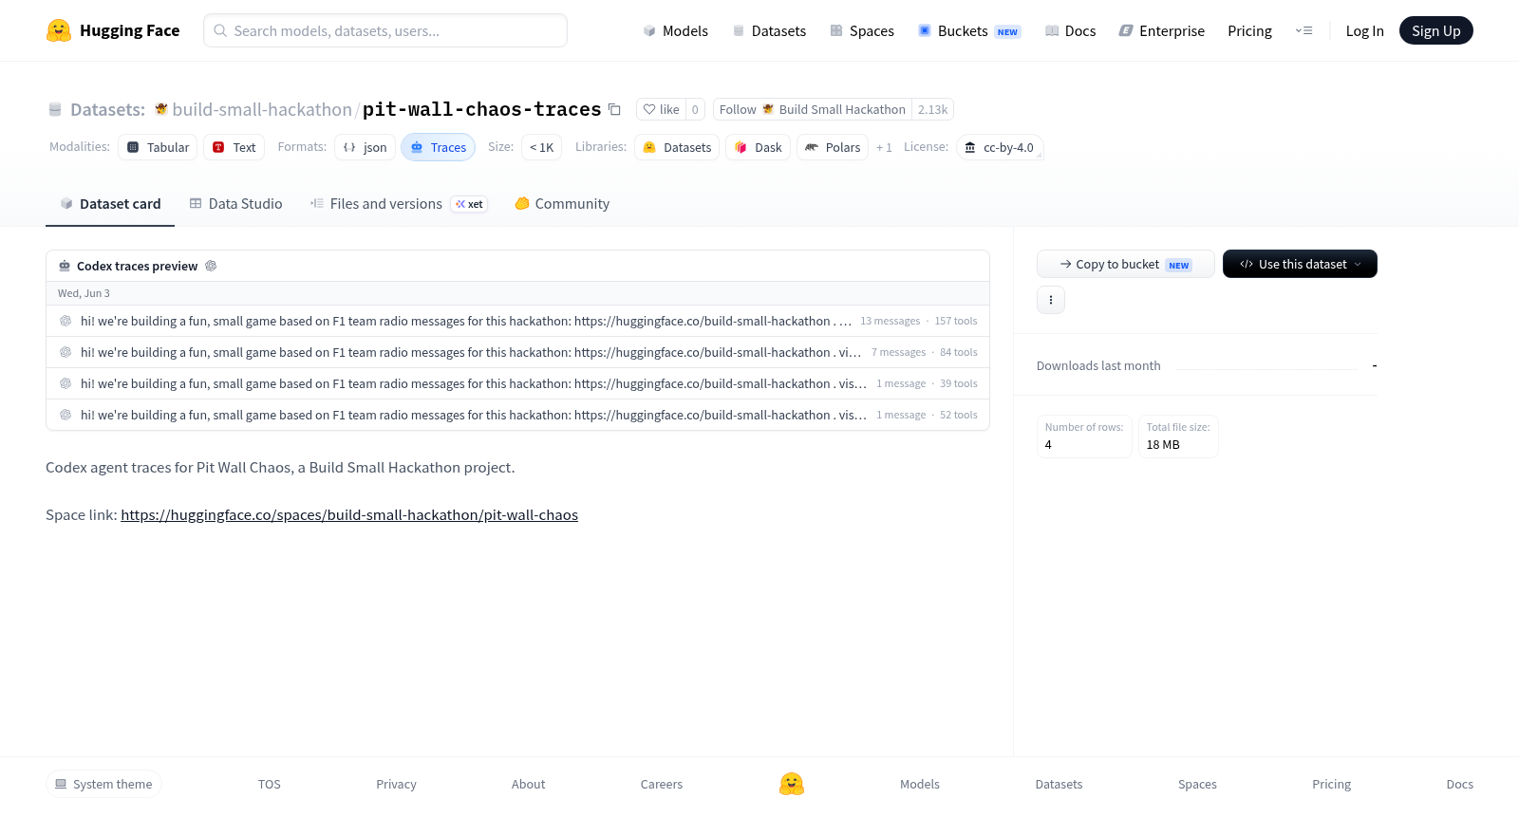Screen dimensions: 1519x817
Task: Click the footer Hugging Face emoji logo
Action: click(x=792, y=784)
